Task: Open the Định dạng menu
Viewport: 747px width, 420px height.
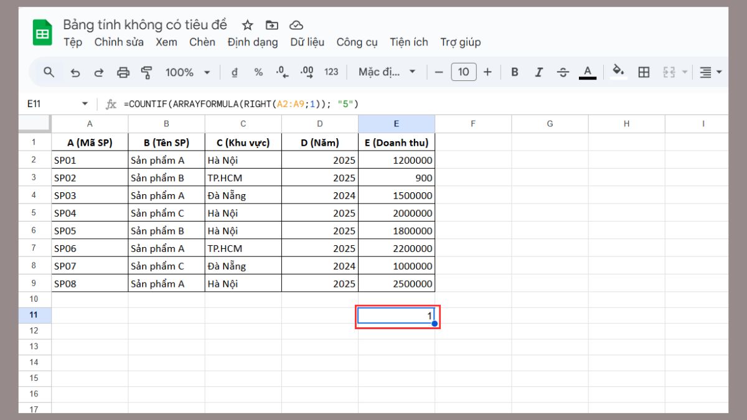Action: pos(252,42)
